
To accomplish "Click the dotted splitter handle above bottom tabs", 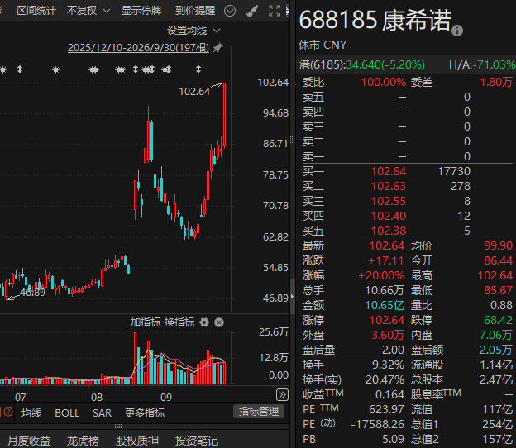I will 118,427.
